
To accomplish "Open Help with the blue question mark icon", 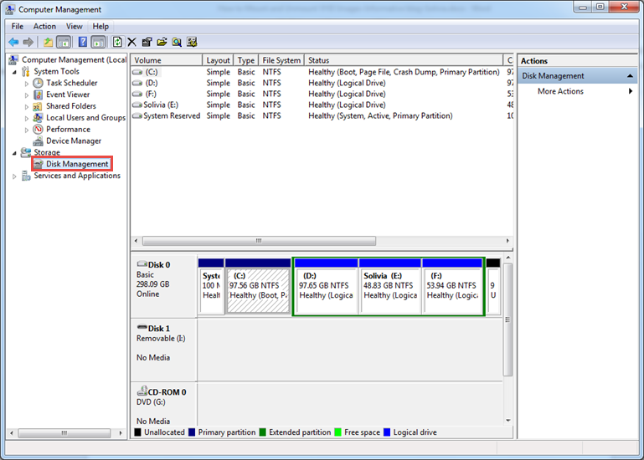I will coord(83,42).
